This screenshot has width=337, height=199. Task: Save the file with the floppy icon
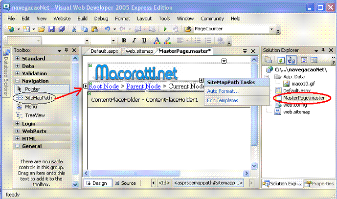(51, 29)
